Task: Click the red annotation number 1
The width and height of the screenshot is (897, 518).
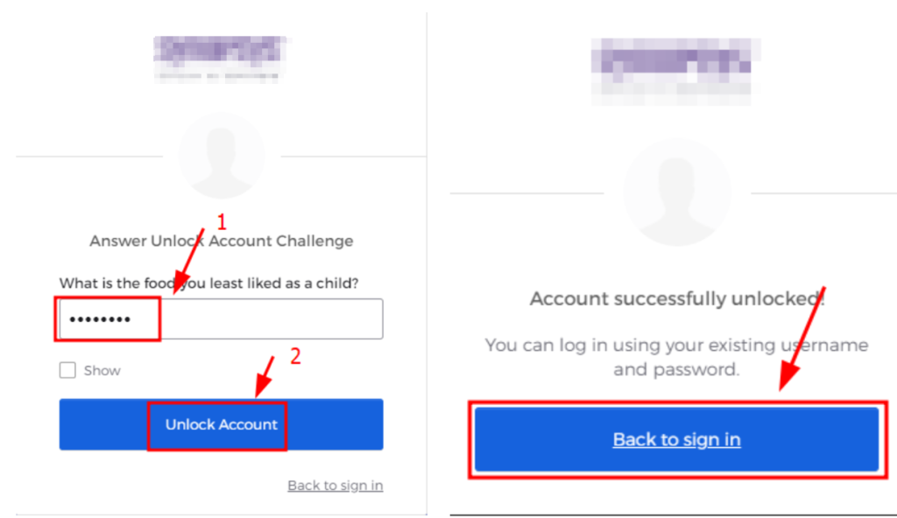Action: point(222,221)
